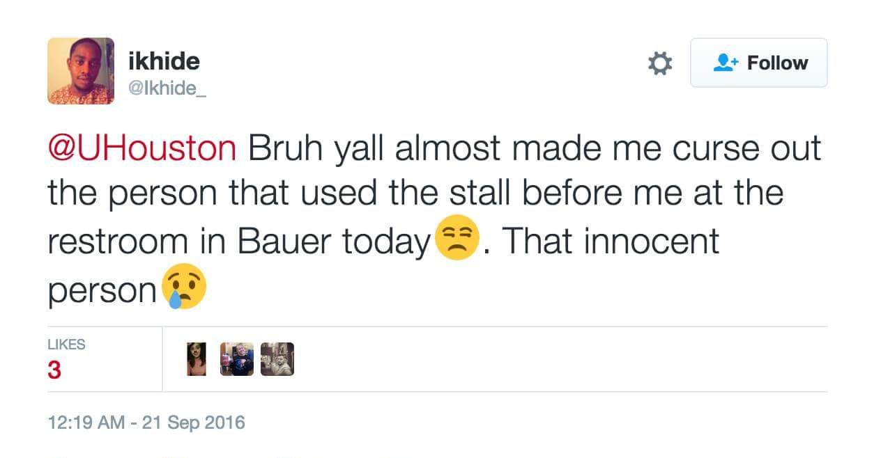Open ikhide's profile picture
This screenshot has width=874, height=458.
point(81,71)
